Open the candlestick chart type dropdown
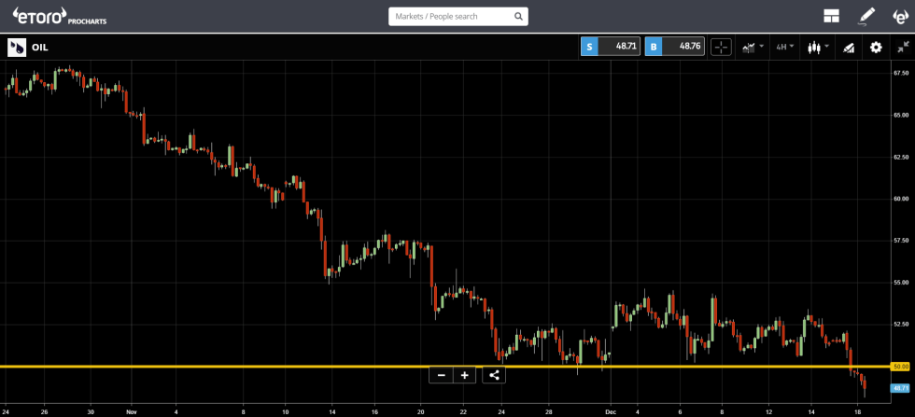The height and width of the screenshot is (417, 915). point(818,47)
